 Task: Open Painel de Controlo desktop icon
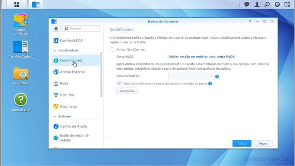[21, 49]
